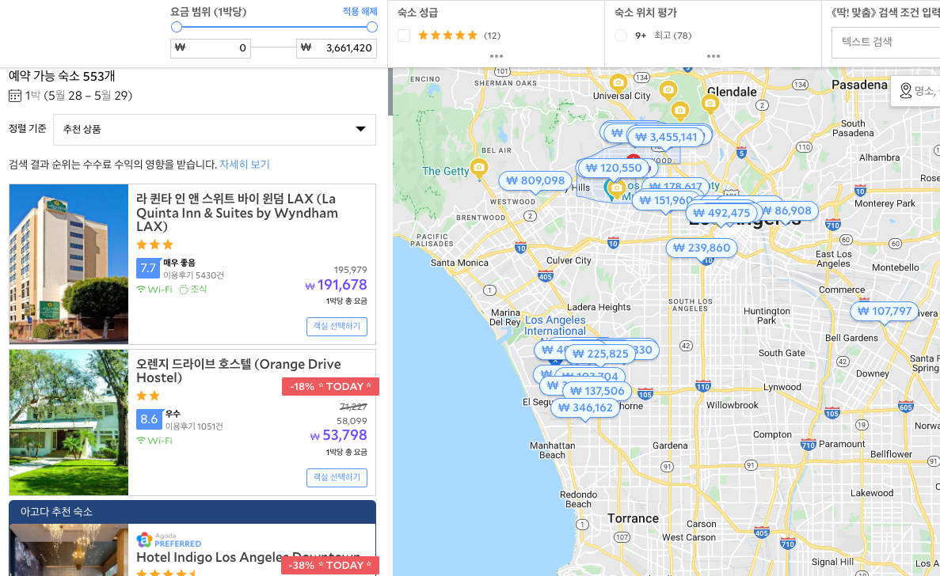Select the ₩ 107,797 map price marker
The height and width of the screenshot is (576, 940).
click(885, 312)
